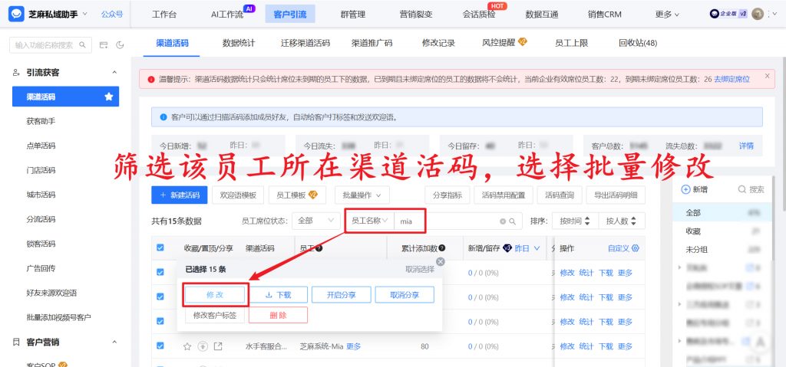Click the 详情 link beside 流失总数

coord(746,146)
